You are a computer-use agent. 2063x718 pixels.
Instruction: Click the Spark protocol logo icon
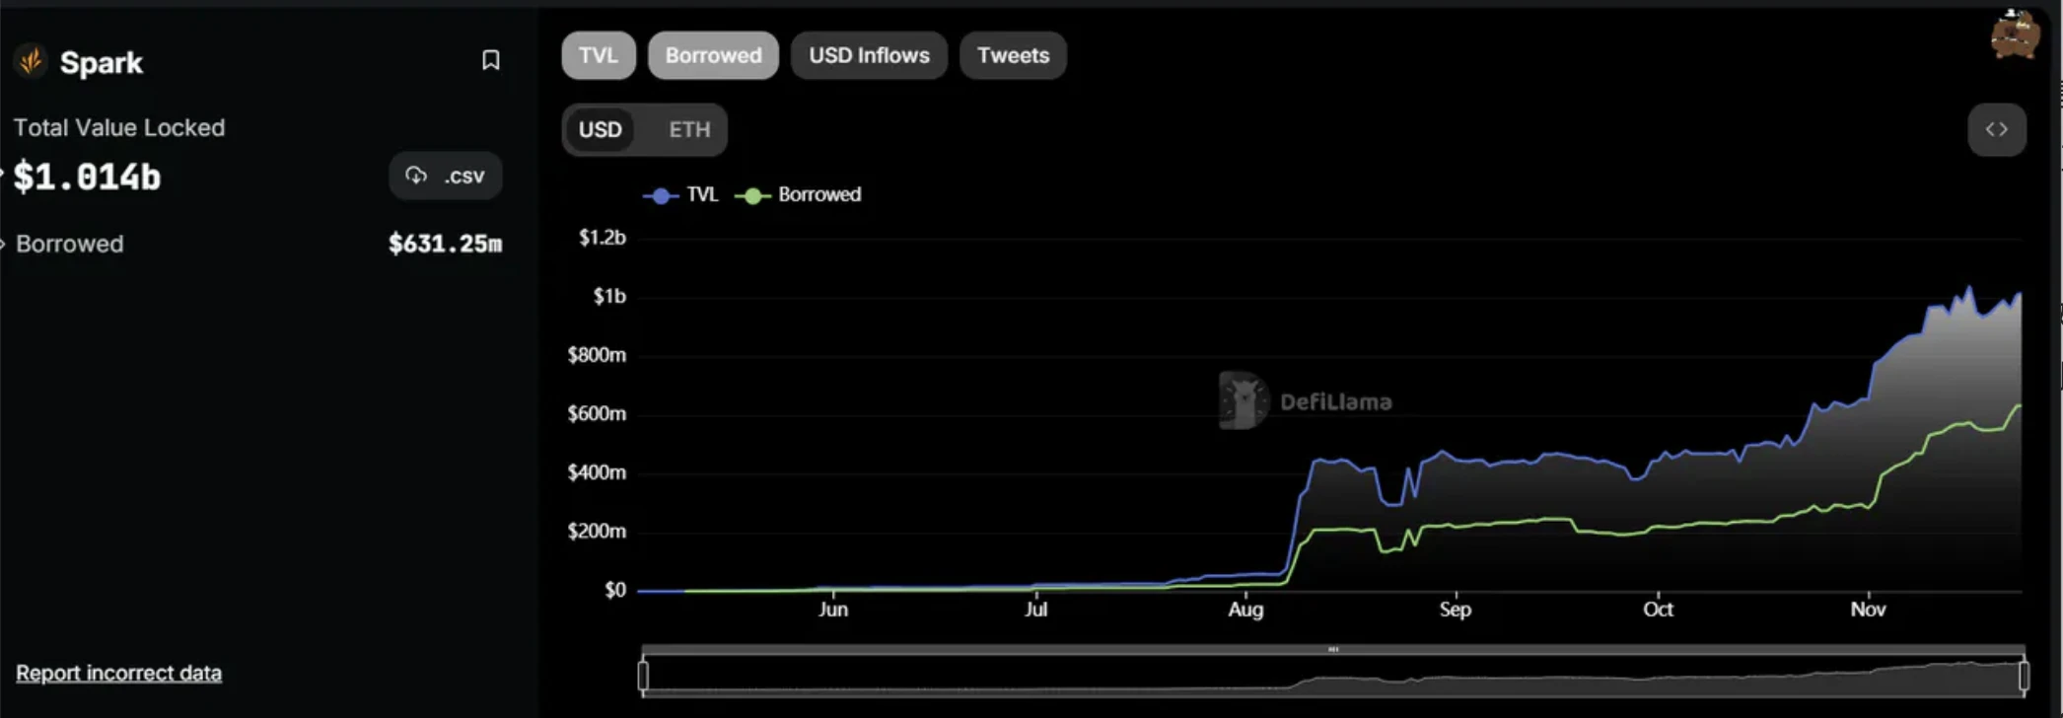click(x=31, y=62)
